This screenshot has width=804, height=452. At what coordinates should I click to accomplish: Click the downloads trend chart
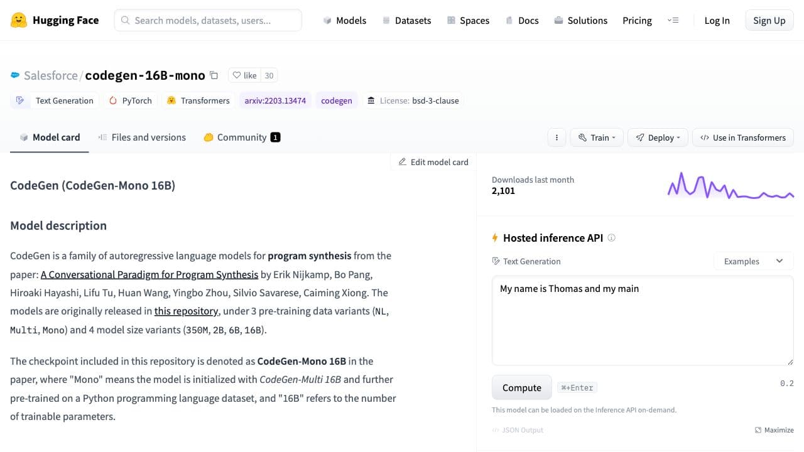(730, 186)
